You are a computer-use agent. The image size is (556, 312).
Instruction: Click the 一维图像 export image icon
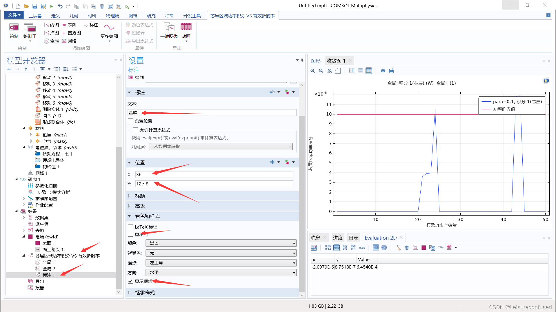tap(169, 30)
